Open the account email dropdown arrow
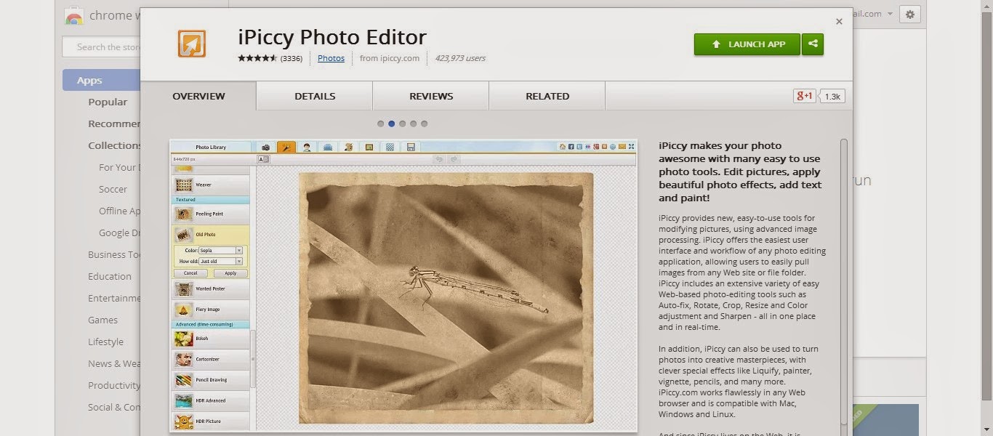This screenshot has width=993, height=436. click(890, 14)
